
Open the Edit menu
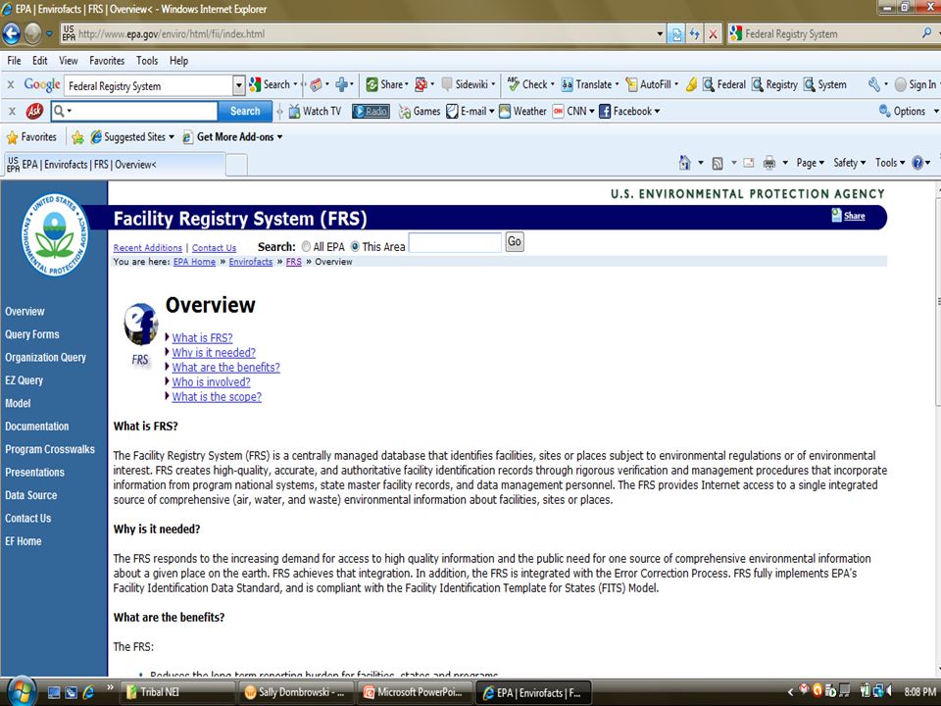click(x=39, y=61)
